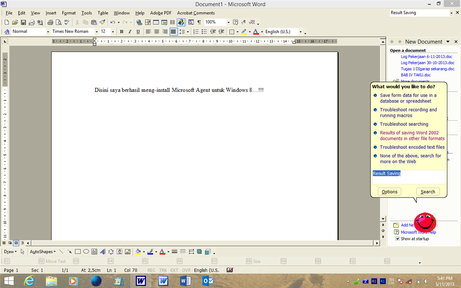Expand the AutoShapes dropdown
This screenshot has height=288, width=461.
point(43,252)
